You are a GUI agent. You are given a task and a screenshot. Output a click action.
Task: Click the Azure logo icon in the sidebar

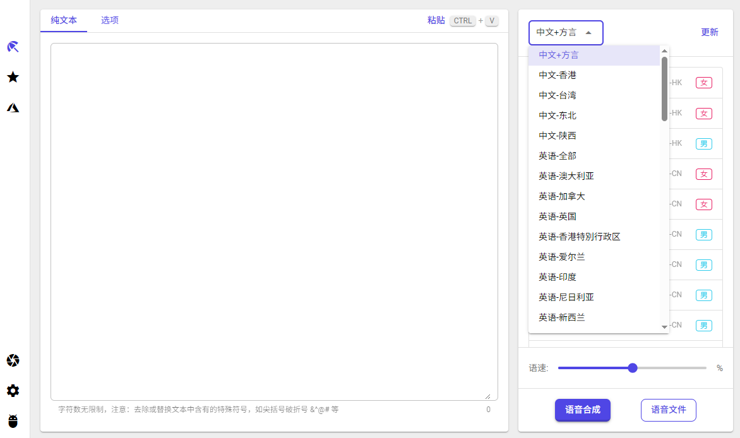point(13,107)
